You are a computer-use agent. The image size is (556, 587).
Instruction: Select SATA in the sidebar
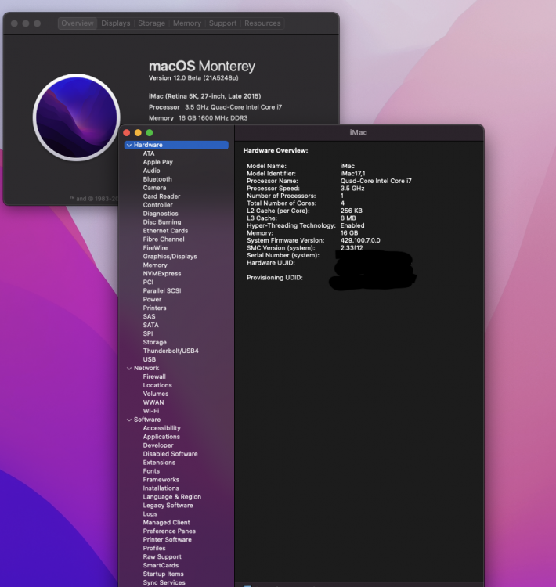(x=150, y=326)
